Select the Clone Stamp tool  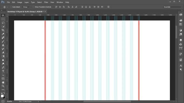tap(3, 45)
